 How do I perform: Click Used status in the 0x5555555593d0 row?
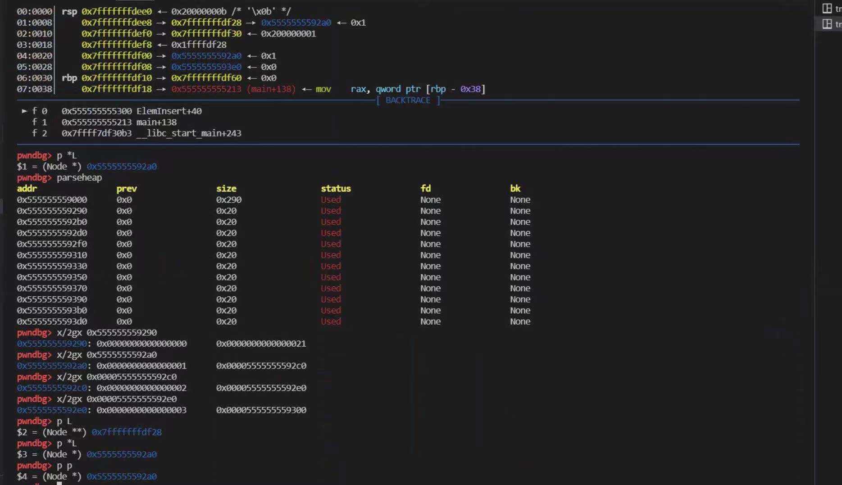point(331,322)
